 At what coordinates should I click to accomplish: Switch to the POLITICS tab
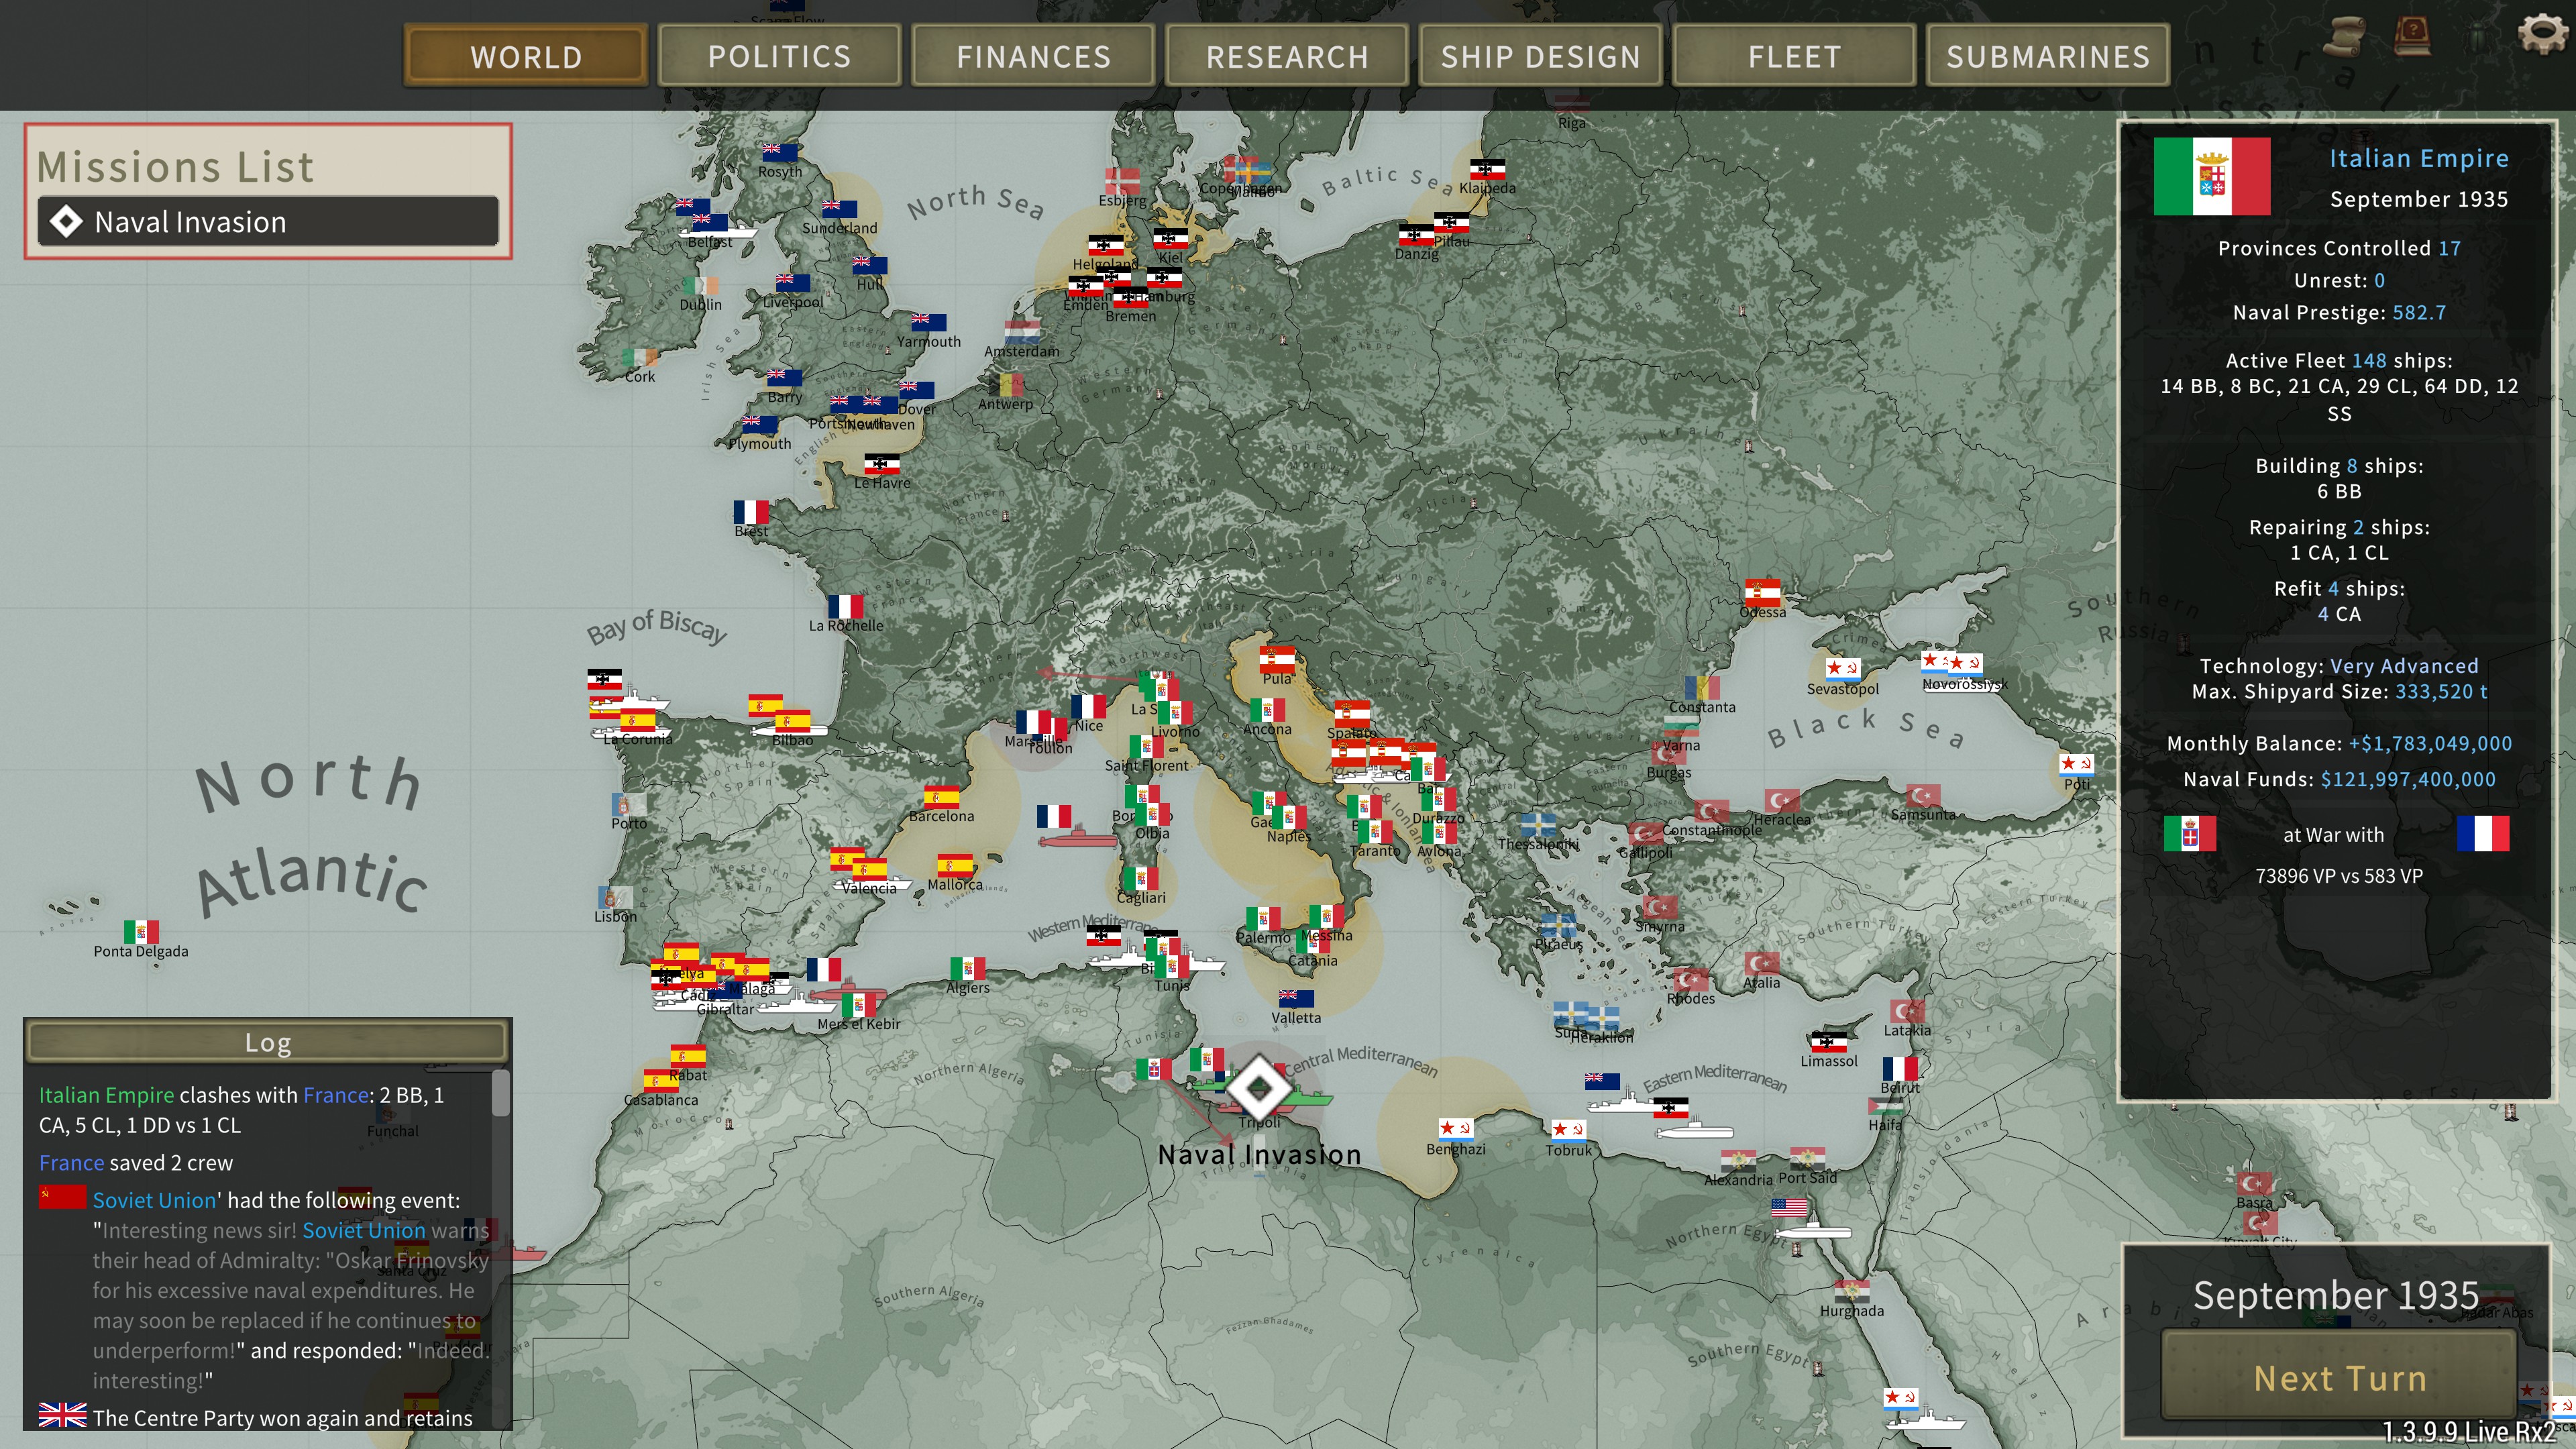(779, 57)
